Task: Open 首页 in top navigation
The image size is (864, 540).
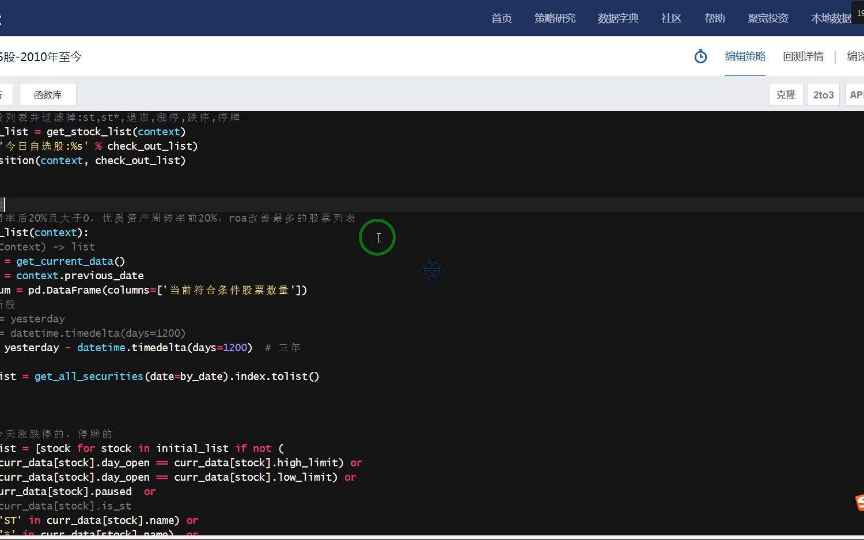Action: pos(502,18)
